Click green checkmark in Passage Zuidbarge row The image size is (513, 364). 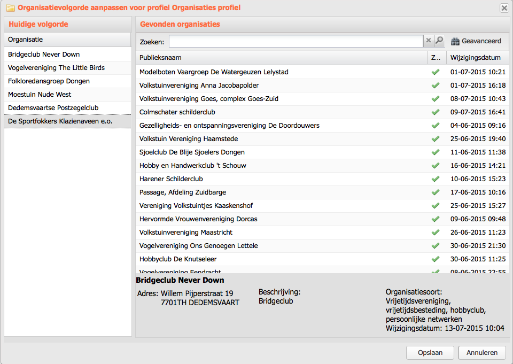[436, 192]
